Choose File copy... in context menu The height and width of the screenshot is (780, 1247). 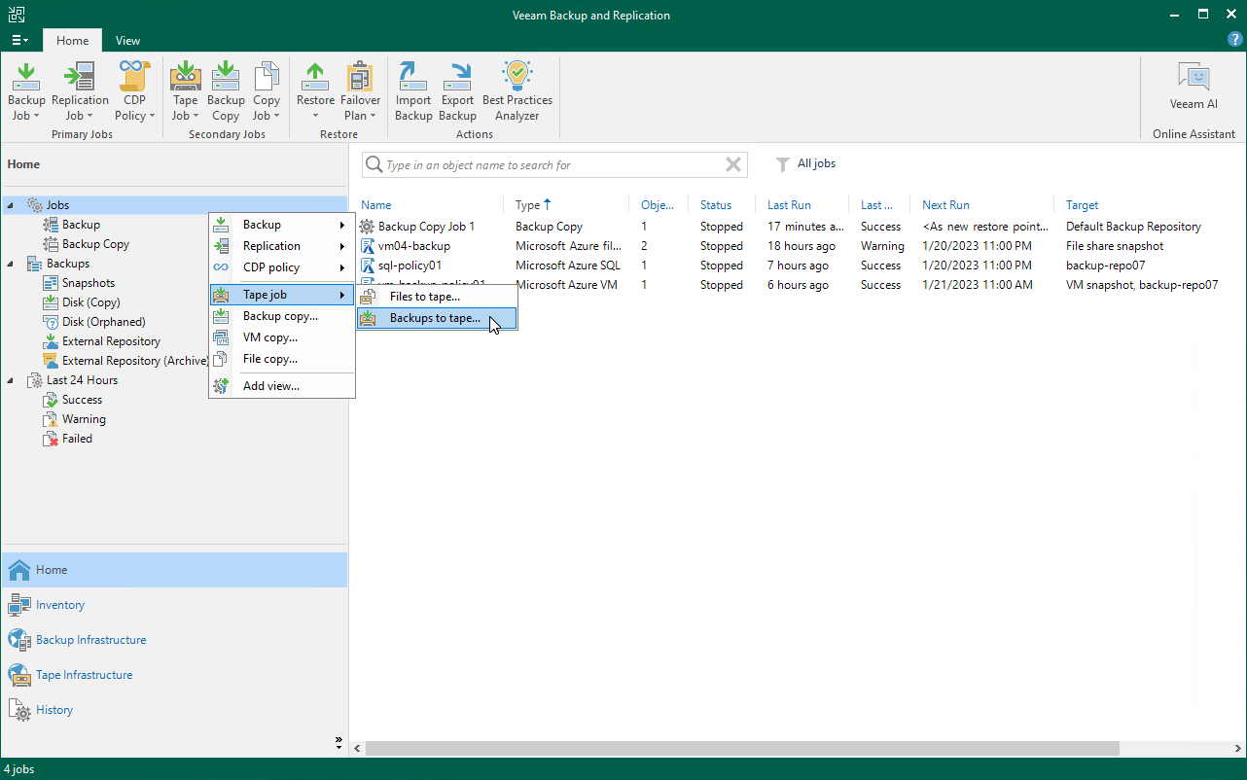click(x=281, y=359)
